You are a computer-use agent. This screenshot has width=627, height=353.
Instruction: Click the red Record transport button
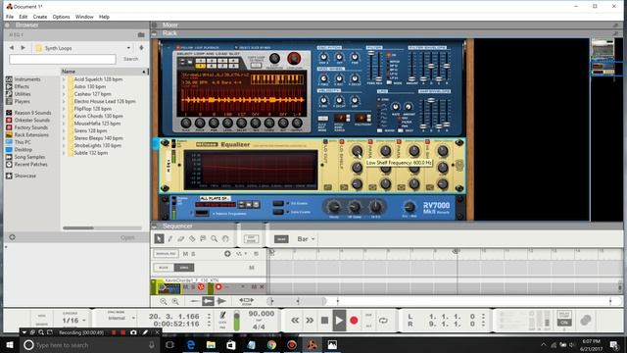click(x=354, y=321)
